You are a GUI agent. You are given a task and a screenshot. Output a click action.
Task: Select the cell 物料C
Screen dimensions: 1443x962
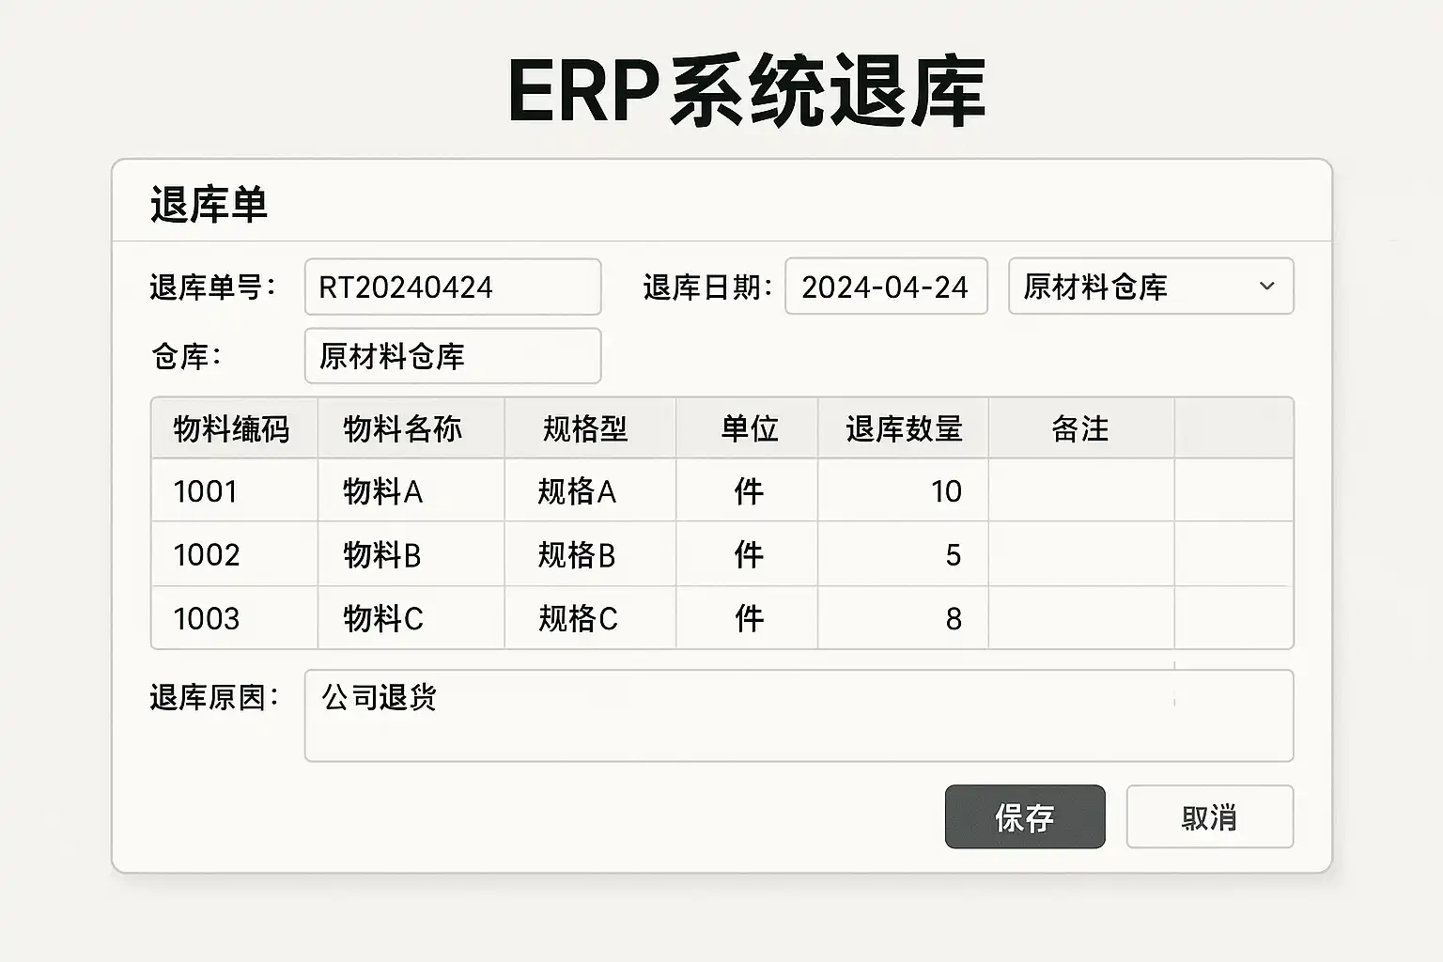click(411, 618)
